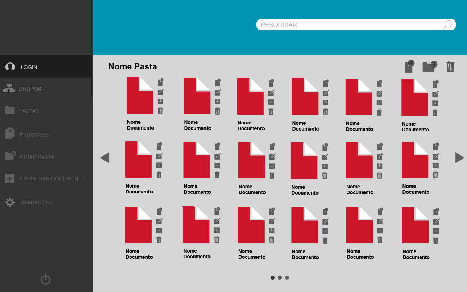Click inside the Pesquisar search field
Viewport: 467px width, 292px height.
pyautogui.click(x=347, y=25)
